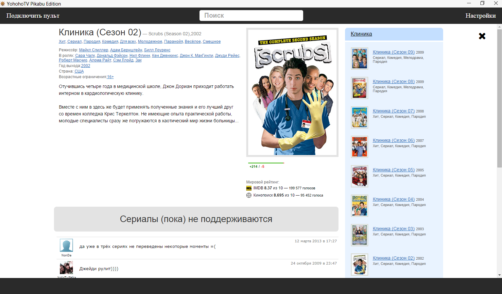The image size is (502, 294).
Task: Click Season 09 thumbnail in sidebar
Action: point(360,59)
